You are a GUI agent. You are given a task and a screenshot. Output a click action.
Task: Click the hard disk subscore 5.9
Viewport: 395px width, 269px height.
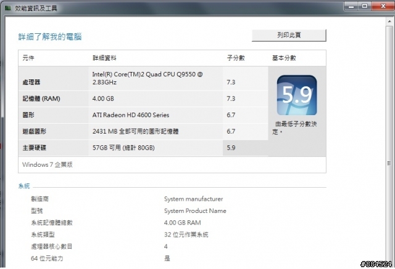(x=231, y=148)
